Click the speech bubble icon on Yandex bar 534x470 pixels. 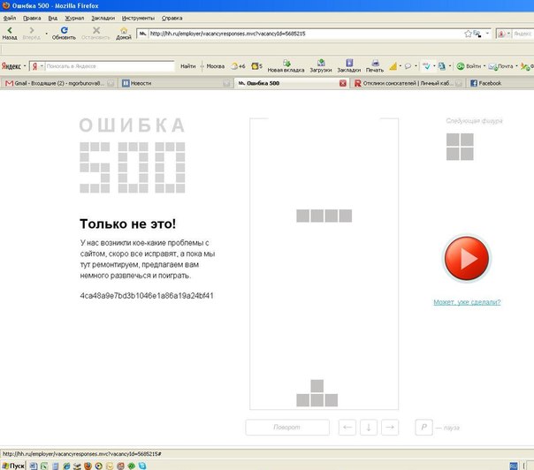(x=408, y=66)
